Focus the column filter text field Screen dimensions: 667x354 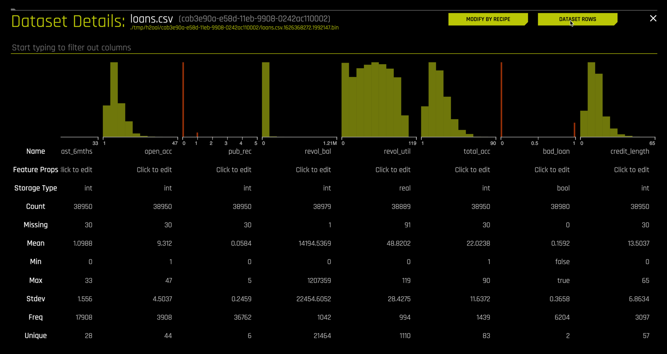tap(333, 48)
